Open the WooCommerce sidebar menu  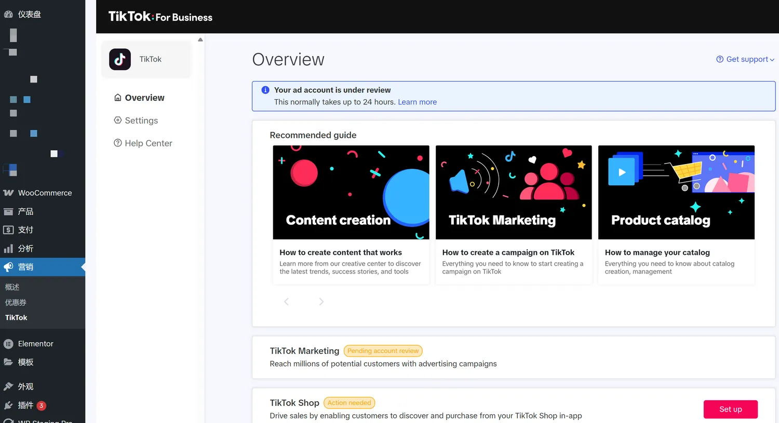(43, 193)
